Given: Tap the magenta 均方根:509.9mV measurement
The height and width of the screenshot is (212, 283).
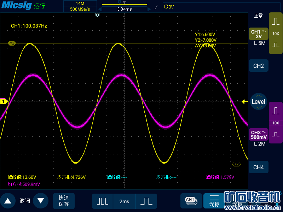Looking at the screenshot, I should [24, 184].
